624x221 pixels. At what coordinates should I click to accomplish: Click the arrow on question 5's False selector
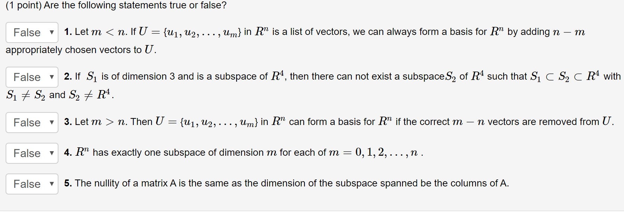51,184
